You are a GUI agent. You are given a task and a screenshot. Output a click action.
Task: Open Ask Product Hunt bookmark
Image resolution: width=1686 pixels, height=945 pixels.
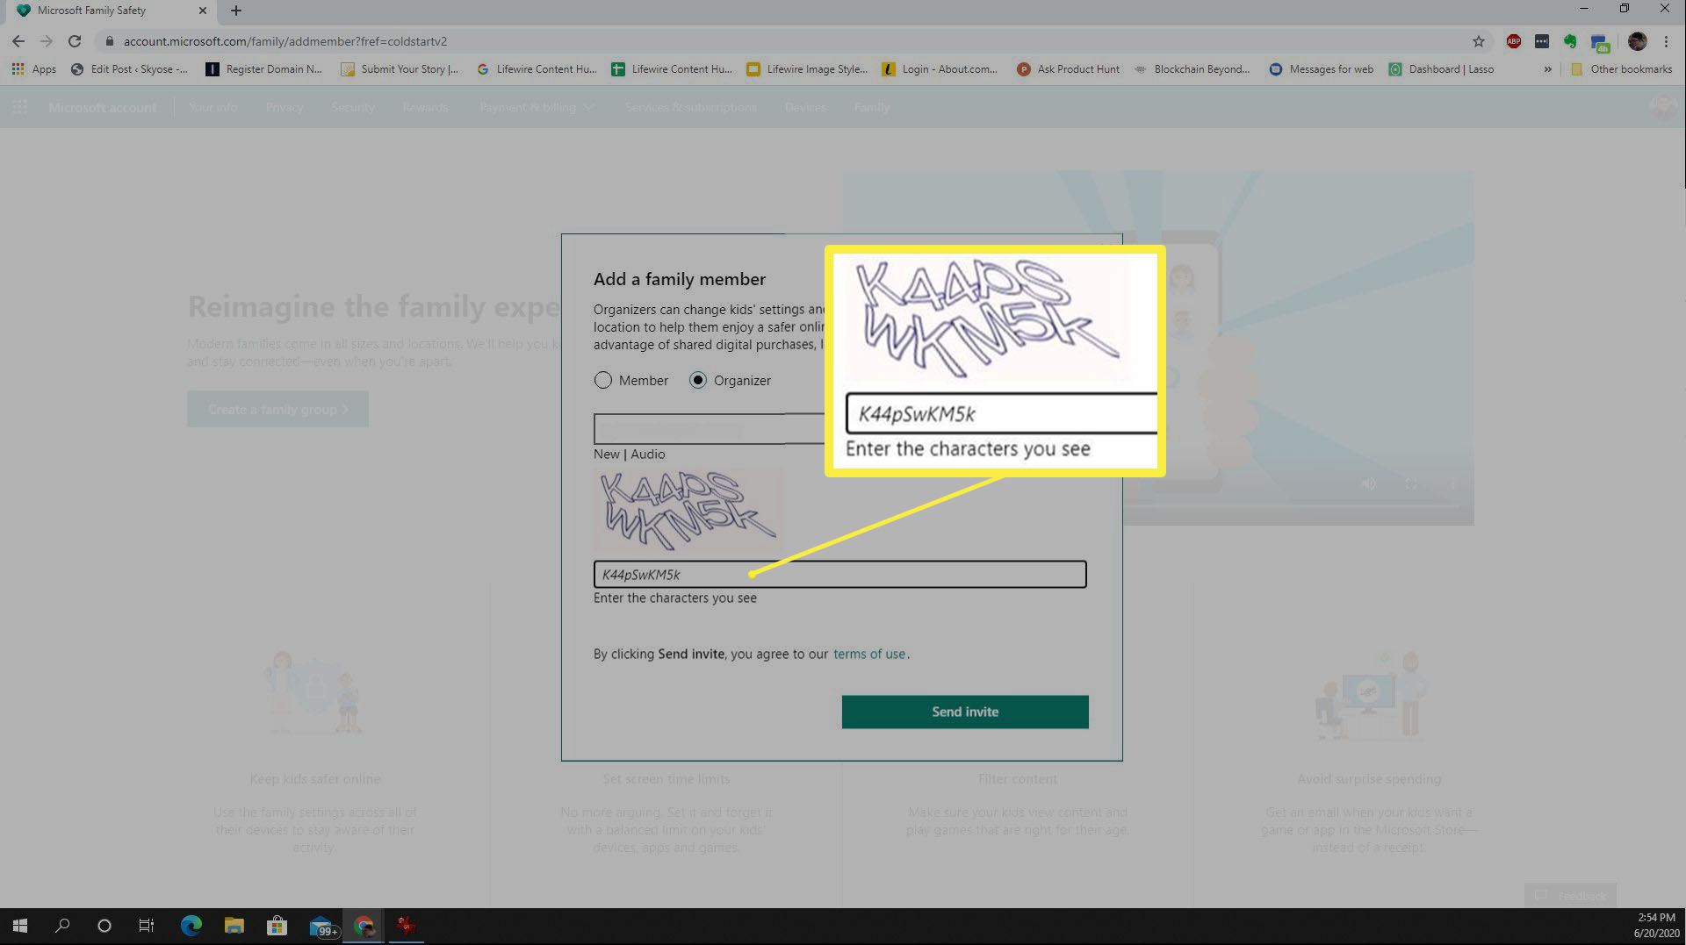[x=1068, y=69]
